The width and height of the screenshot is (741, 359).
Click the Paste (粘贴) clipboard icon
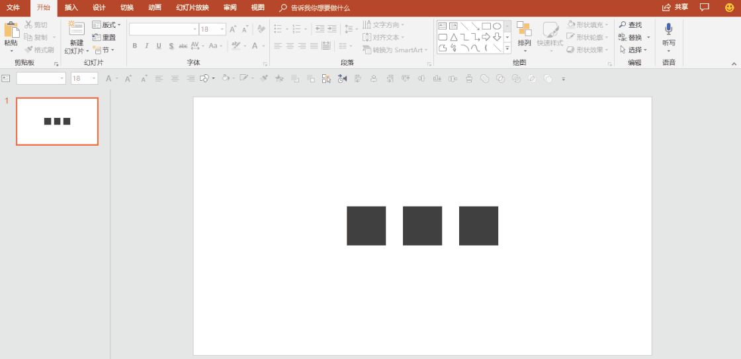tap(11, 30)
